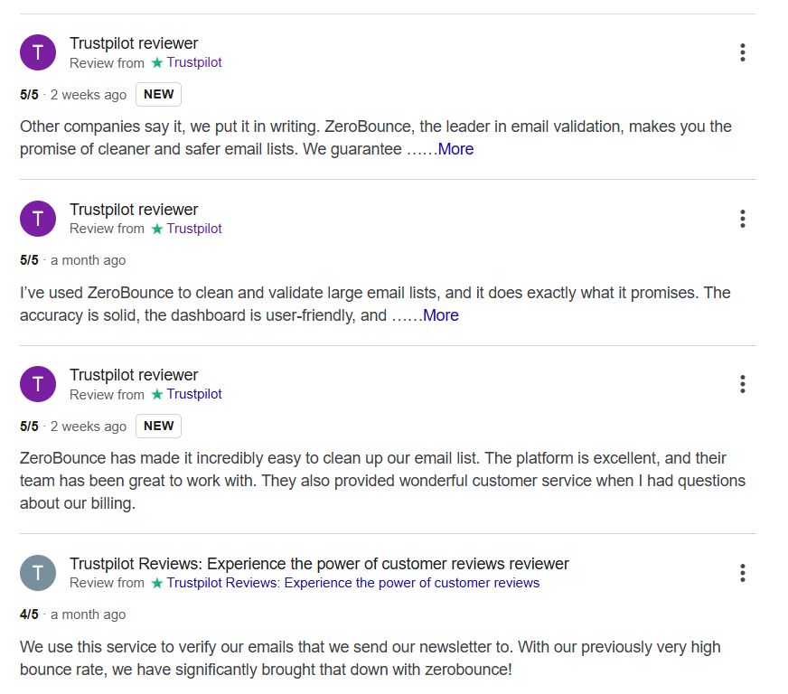Expand the user-friendly dashboard review via More
Screen dimensions: 788x694
441,315
